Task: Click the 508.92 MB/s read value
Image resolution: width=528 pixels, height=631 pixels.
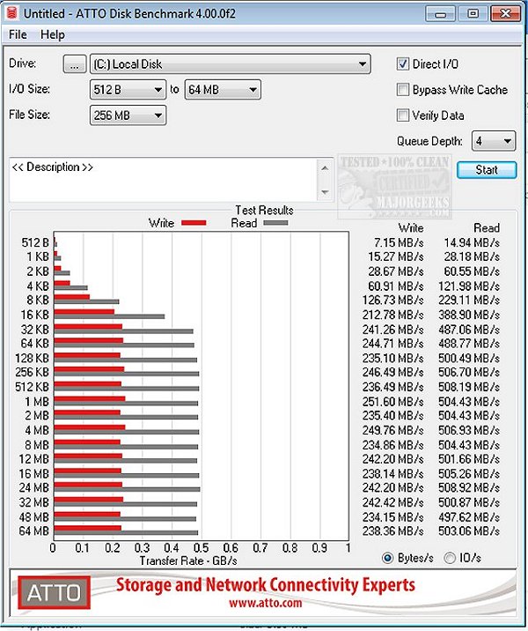Action: point(469,487)
